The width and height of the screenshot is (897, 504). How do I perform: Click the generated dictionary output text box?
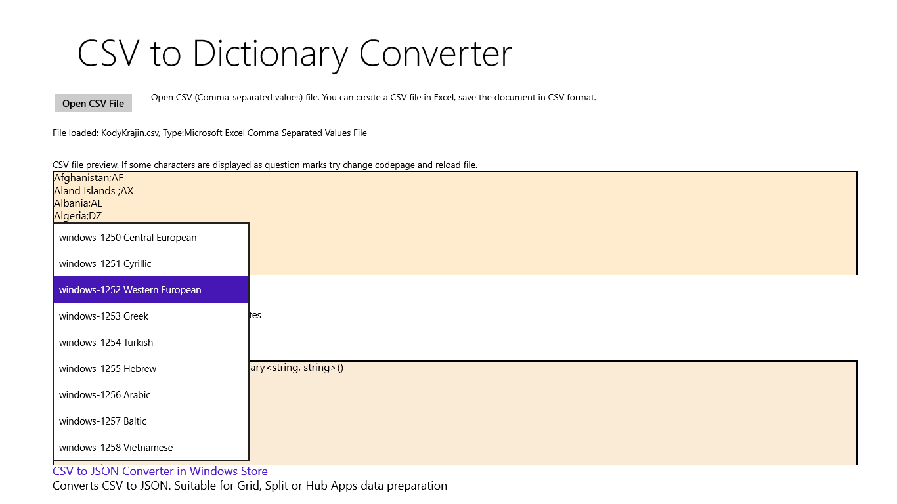click(x=525, y=420)
